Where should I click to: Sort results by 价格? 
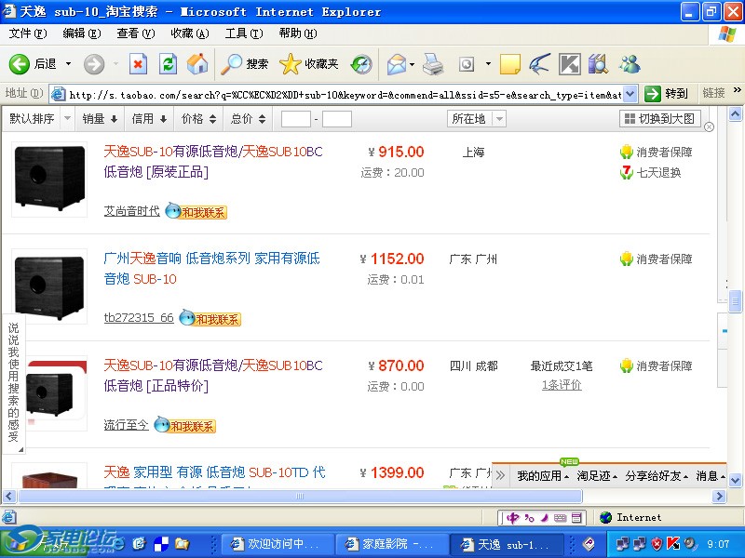coord(199,119)
